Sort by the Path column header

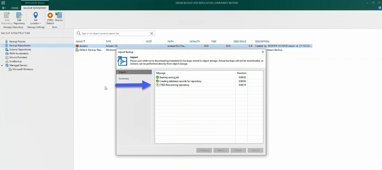pos(170,41)
